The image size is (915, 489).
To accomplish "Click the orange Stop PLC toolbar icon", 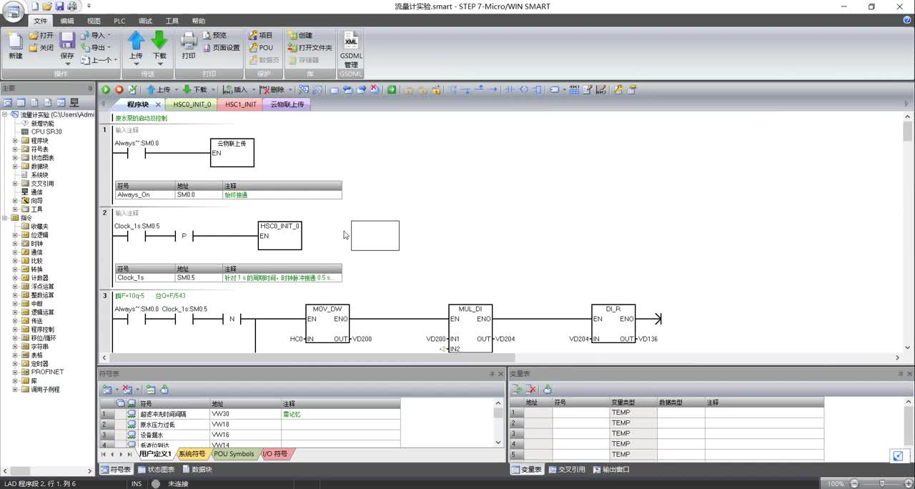I will pyautogui.click(x=119, y=89).
